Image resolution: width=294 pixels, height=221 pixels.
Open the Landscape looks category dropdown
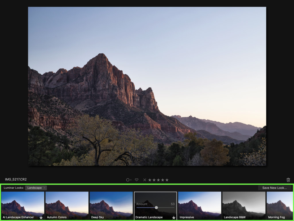[36, 188]
